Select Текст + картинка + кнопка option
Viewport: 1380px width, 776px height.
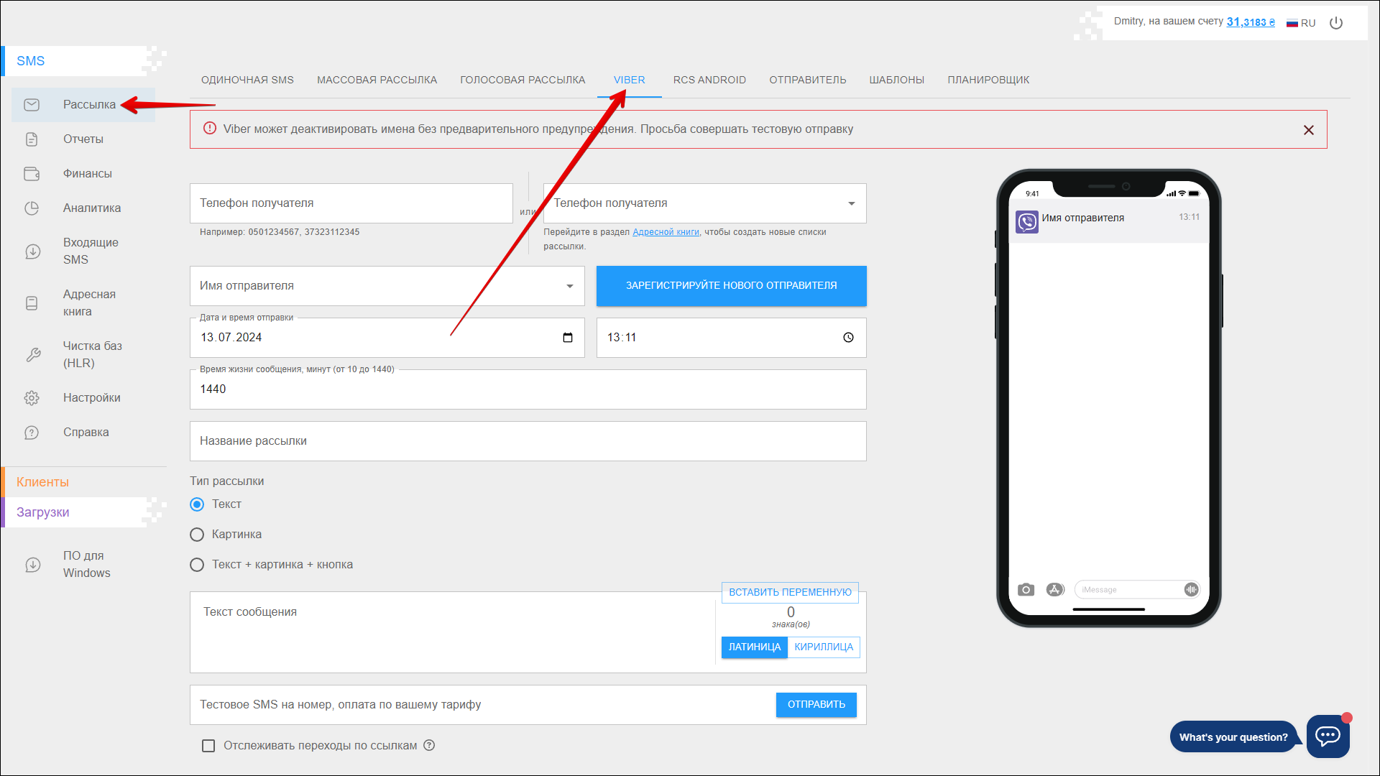tap(197, 565)
